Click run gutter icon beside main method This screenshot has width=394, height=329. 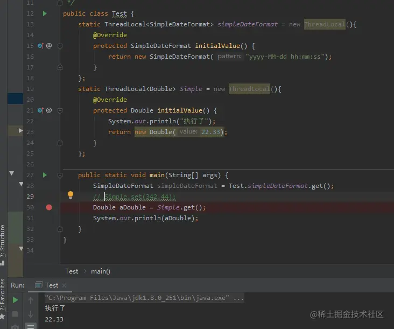coord(45,175)
